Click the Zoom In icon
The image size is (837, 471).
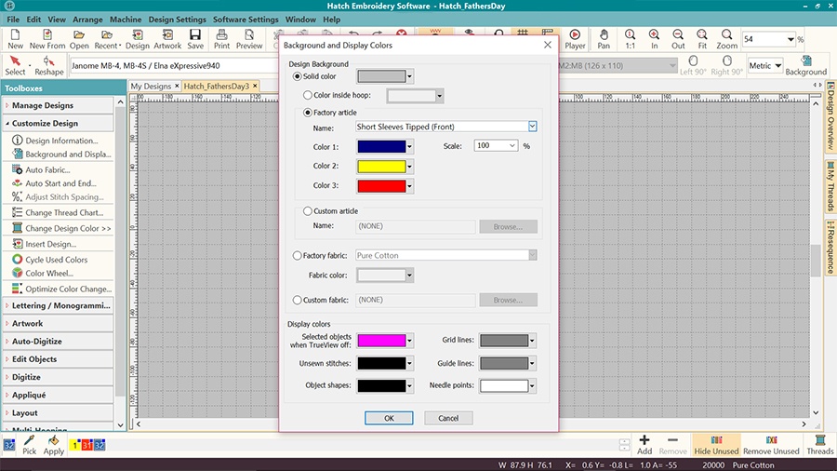click(x=655, y=39)
